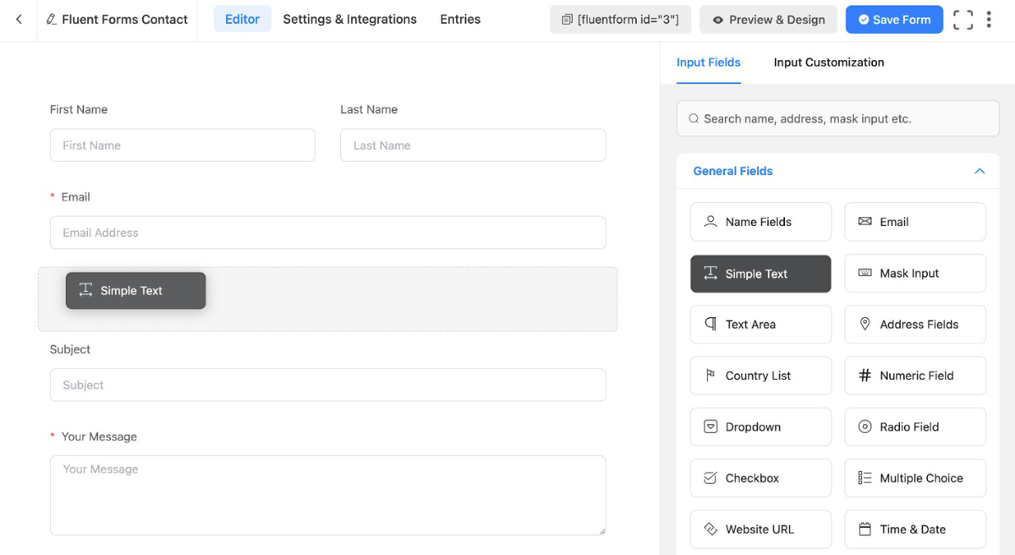Click the fullscreen expand icon
The width and height of the screenshot is (1015, 555).
tap(963, 19)
